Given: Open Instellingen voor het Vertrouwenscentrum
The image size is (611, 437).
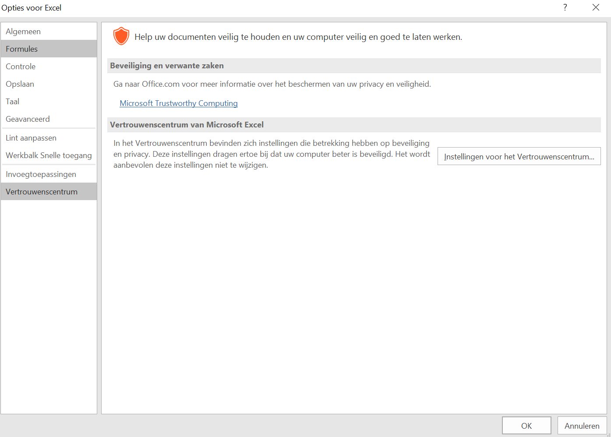Looking at the screenshot, I should click(519, 156).
